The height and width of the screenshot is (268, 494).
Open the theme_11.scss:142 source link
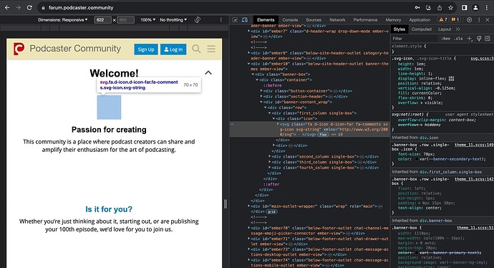click(x=474, y=178)
